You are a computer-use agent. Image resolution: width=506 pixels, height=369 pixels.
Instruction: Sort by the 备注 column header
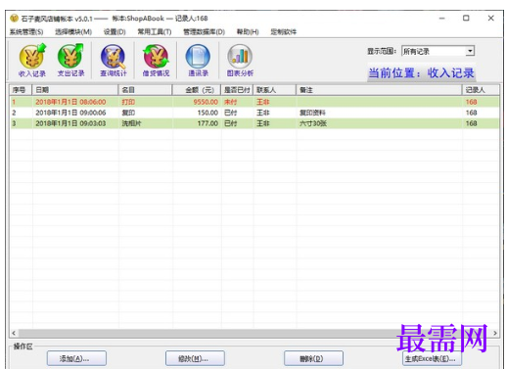pyautogui.click(x=379, y=90)
